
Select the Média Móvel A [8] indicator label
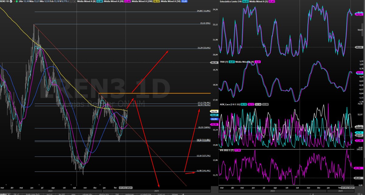click(87, 2)
